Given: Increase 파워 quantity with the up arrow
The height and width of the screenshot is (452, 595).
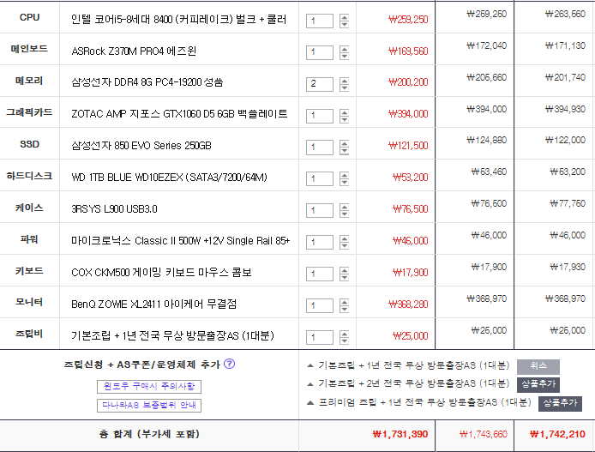Looking at the screenshot, I should (x=344, y=239).
